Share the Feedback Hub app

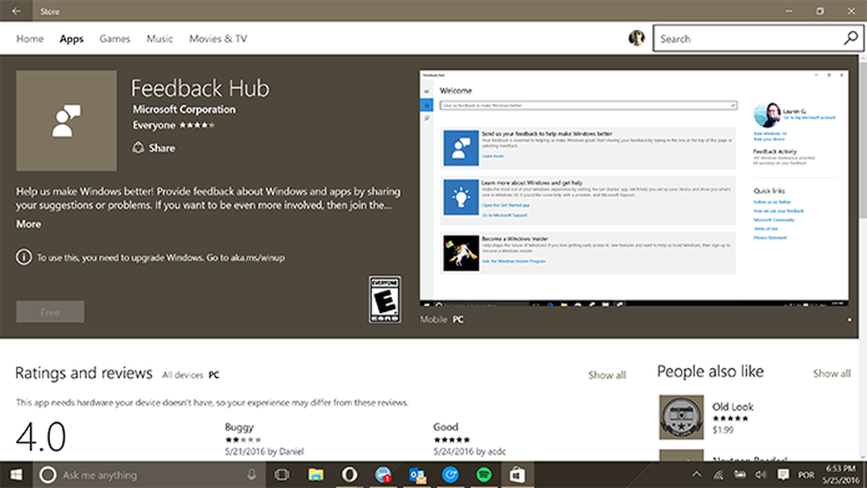[x=153, y=148]
